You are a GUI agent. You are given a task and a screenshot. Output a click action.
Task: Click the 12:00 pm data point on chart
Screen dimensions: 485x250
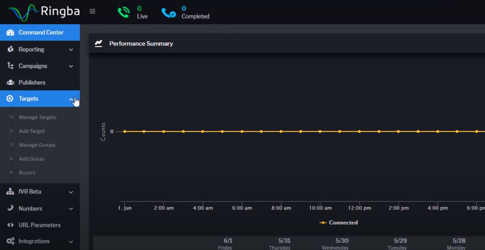(359, 131)
